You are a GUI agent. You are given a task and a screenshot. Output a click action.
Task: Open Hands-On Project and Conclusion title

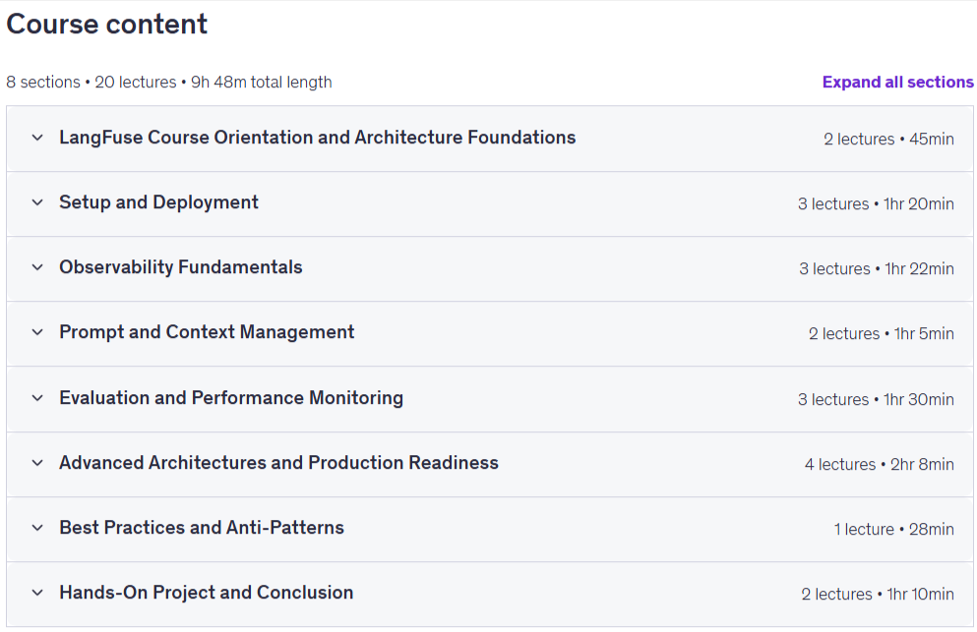207,592
